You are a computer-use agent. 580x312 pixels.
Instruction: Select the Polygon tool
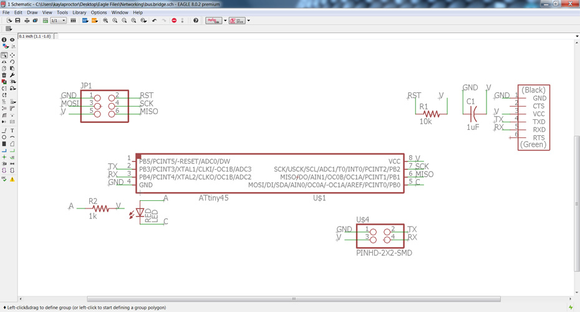click(x=12, y=144)
